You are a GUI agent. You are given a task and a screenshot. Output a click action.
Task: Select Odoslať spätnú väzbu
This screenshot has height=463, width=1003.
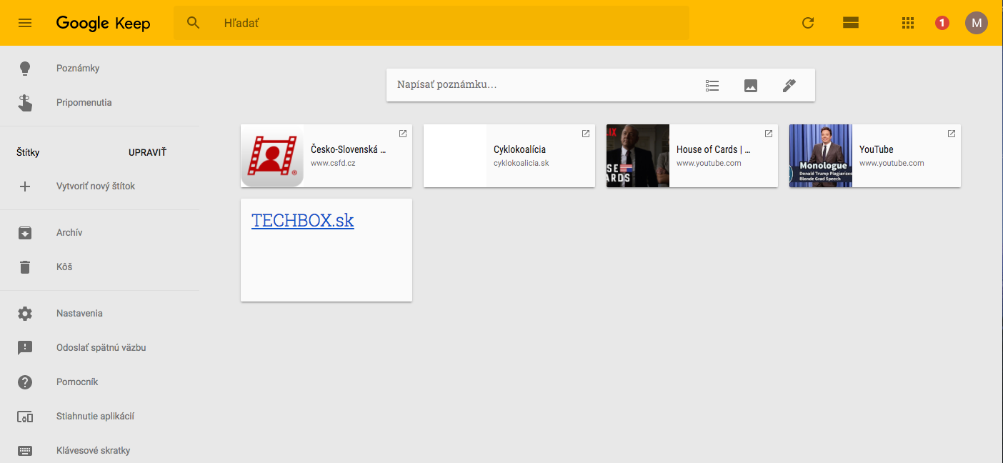coord(100,348)
